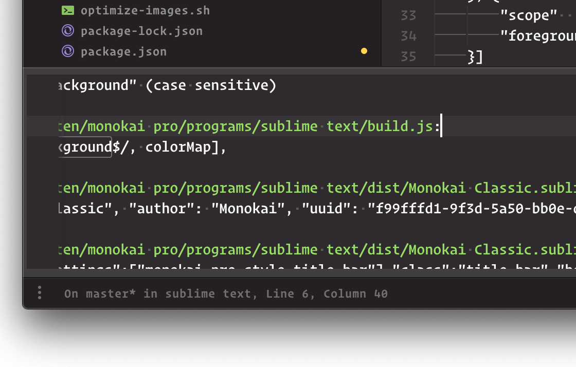Click the build.js path in find results
This screenshot has height=367, width=576.
[x=247, y=126]
